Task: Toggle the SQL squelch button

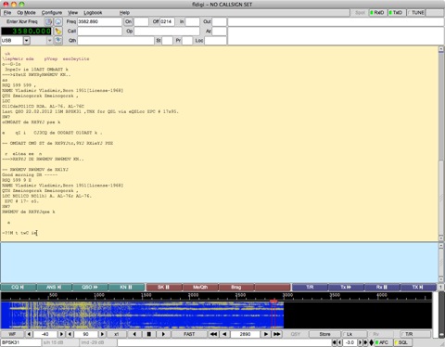Action: pyautogui.click(x=402, y=342)
